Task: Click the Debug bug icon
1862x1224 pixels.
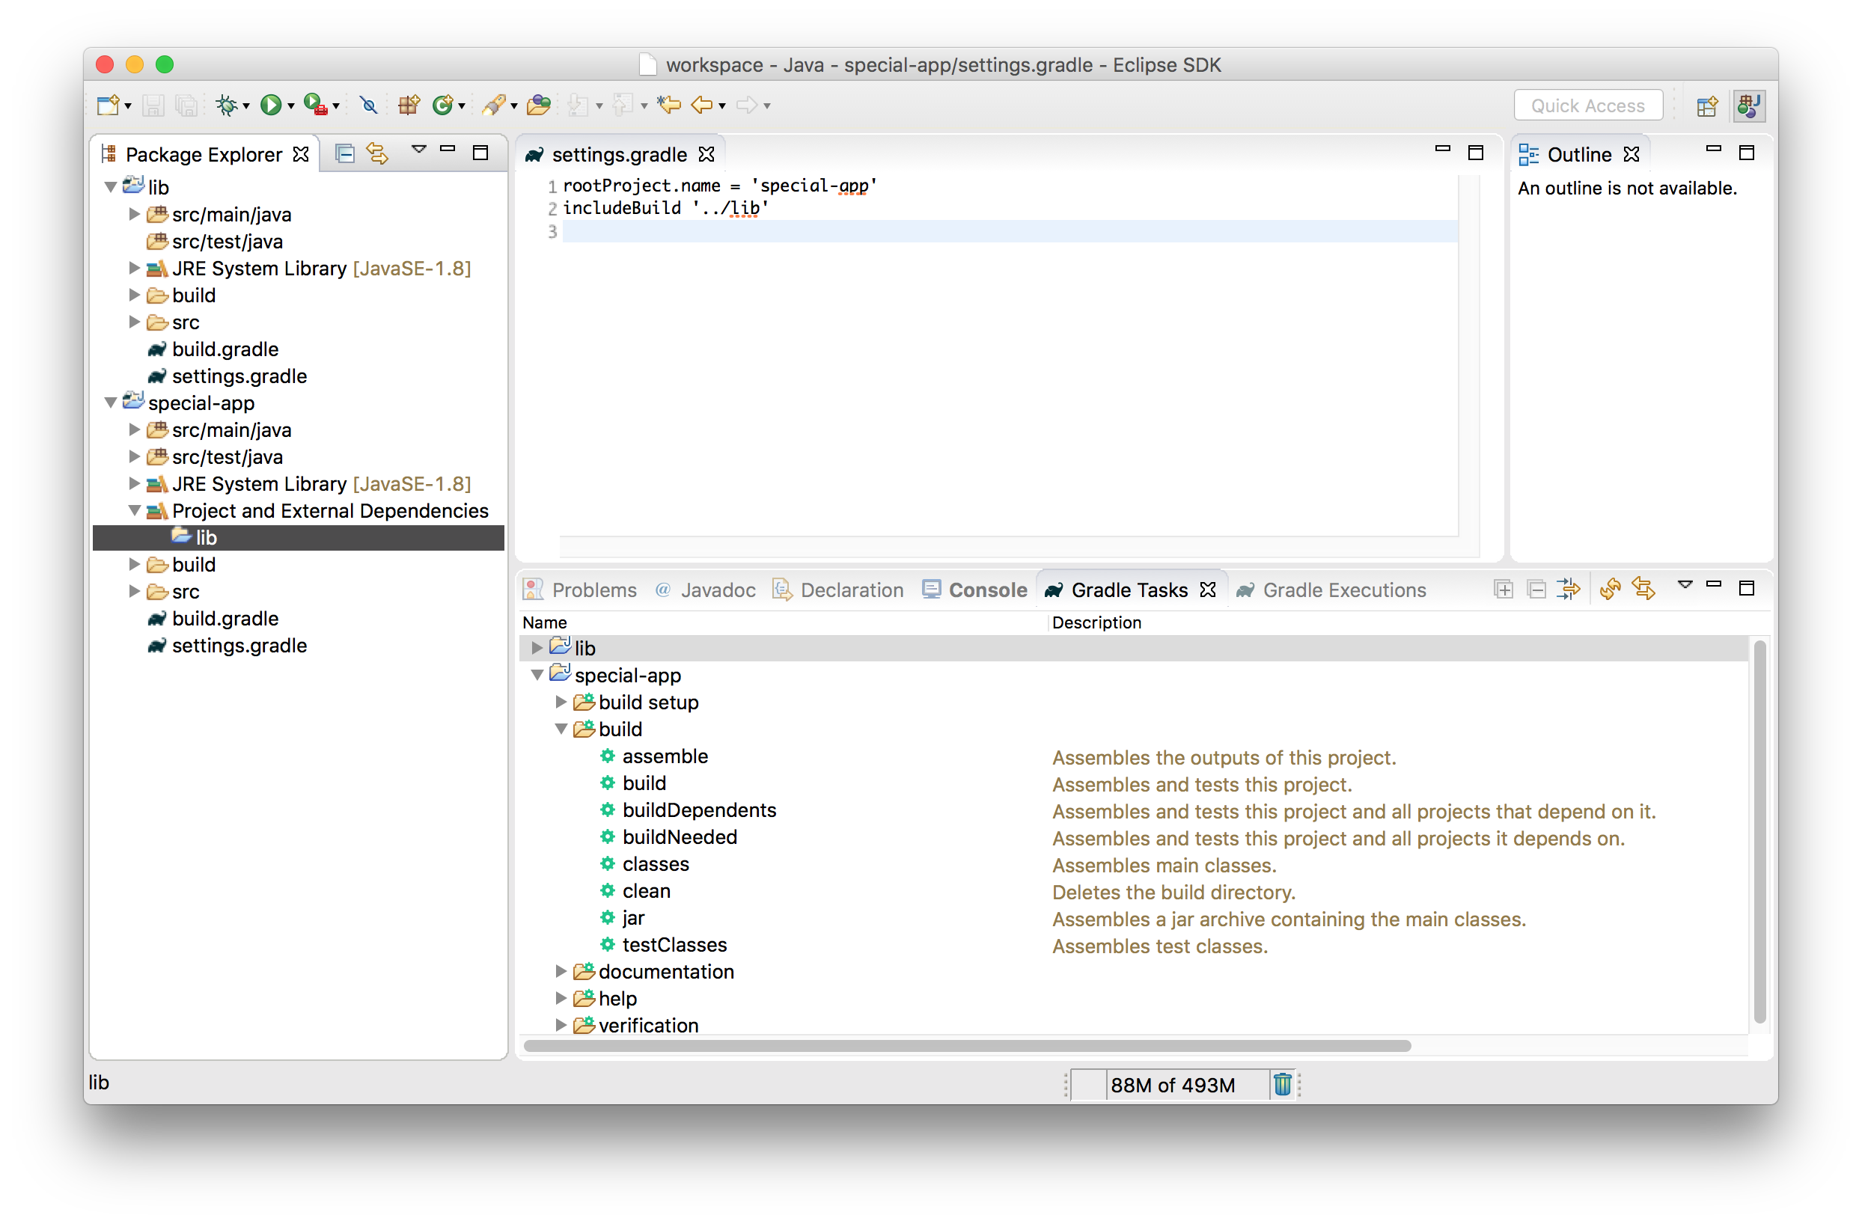Action: [226, 105]
